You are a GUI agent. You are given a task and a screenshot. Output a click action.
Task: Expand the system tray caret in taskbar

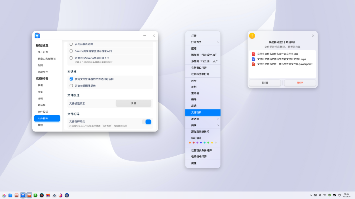pos(311,195)
